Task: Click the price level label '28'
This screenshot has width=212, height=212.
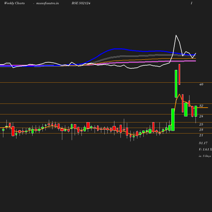Action: pyautogui.click(x=201, y=116)
